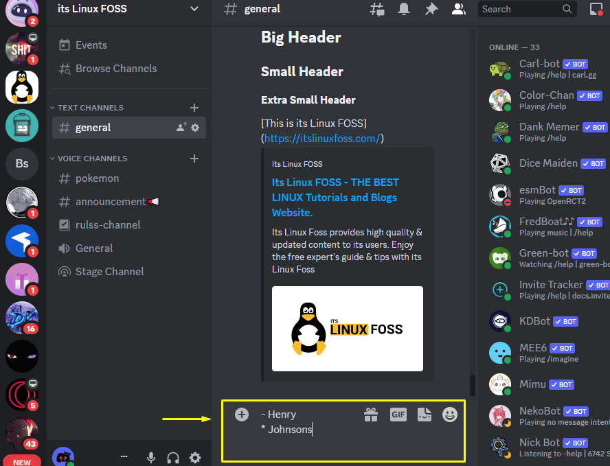Open the sticker picker
This screenshot has width=610, height=466.
pyautogui.click(x=425, y=415)
